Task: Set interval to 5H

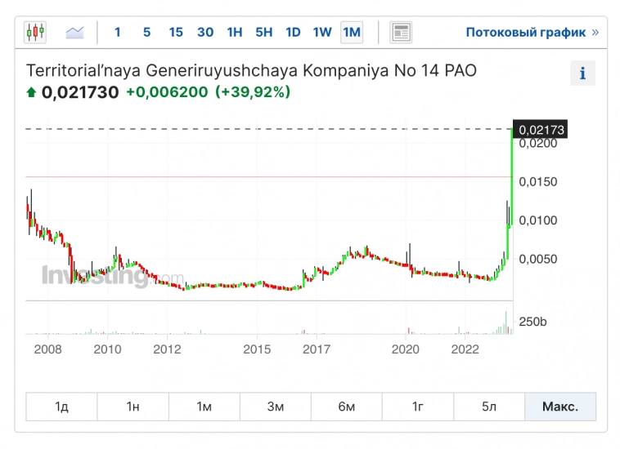Action: [263, 33]
